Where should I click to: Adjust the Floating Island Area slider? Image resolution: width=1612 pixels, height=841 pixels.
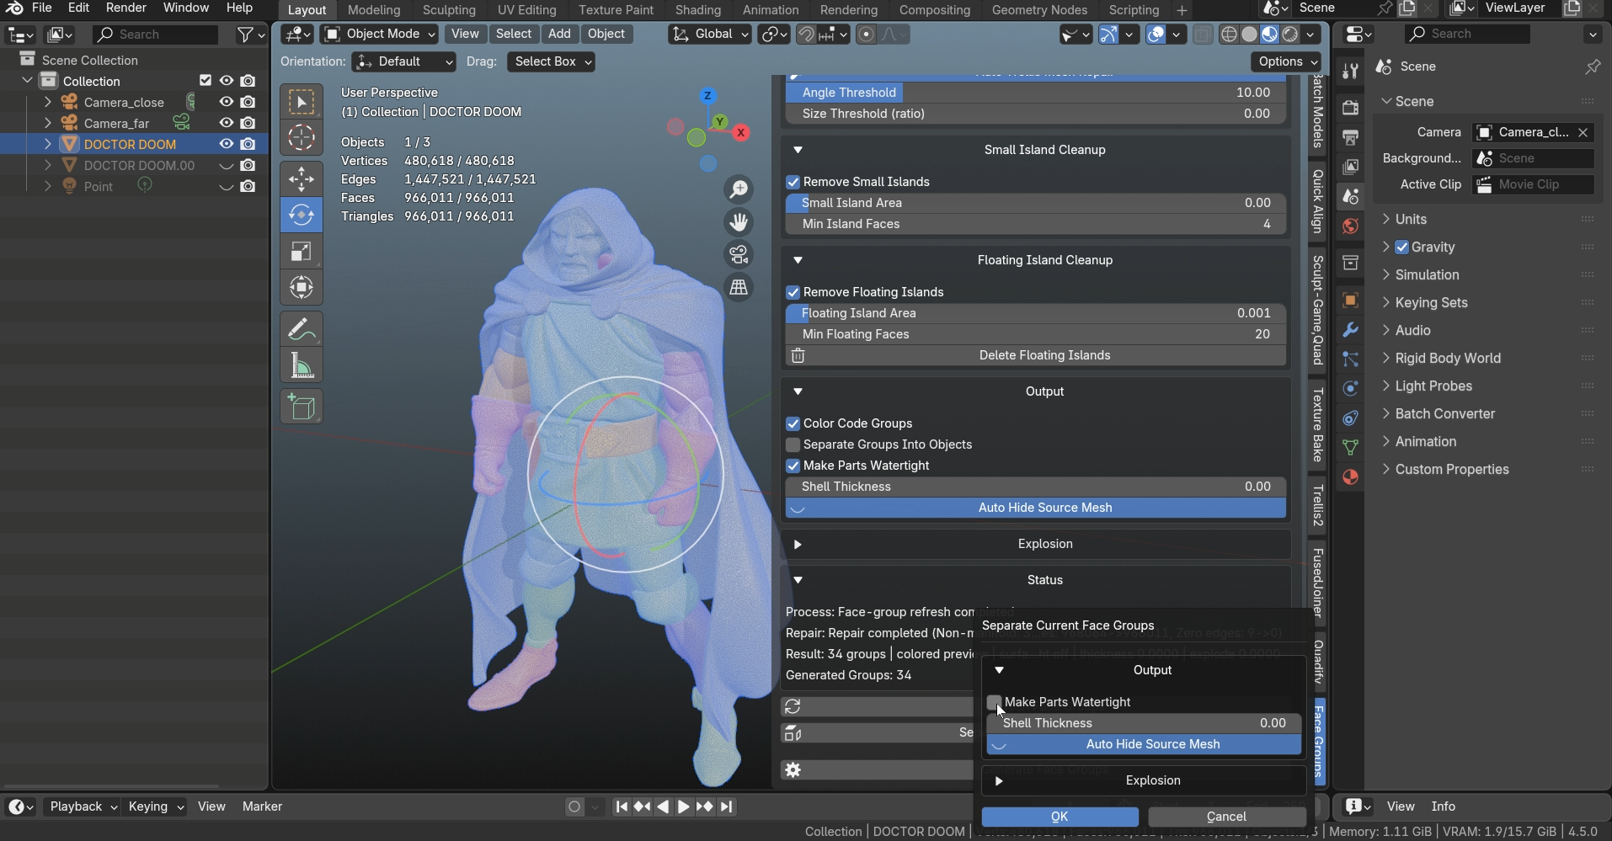pos(1035,313)
